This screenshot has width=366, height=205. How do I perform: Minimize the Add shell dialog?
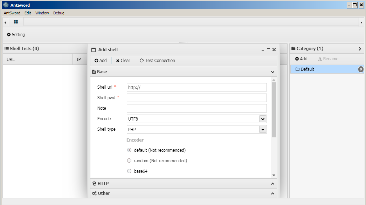(x=263, y=50)
